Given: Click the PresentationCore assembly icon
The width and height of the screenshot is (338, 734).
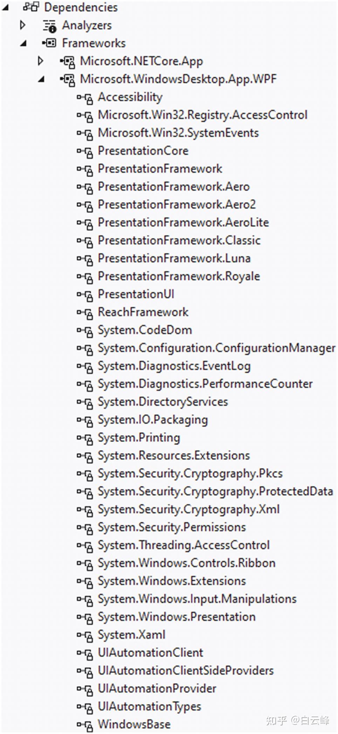Looking at the screenshot, I should click(85, 152).
